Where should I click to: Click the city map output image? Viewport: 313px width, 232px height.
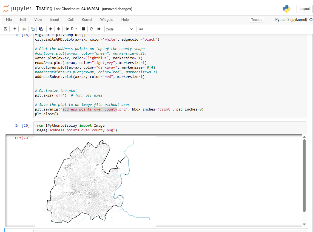pos(95,181)
